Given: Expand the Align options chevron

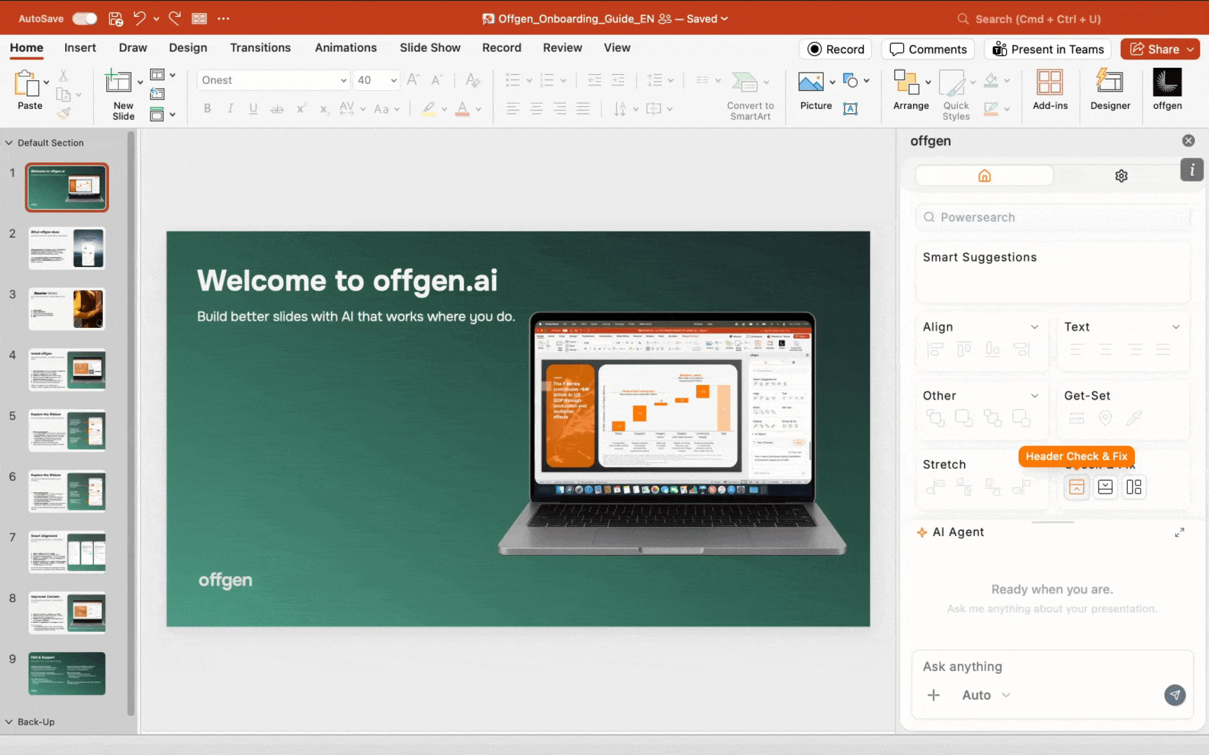Looking at the screenshot, I should coord(1034,327).
